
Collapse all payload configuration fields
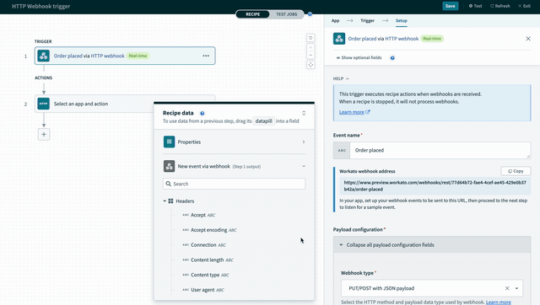432,245
